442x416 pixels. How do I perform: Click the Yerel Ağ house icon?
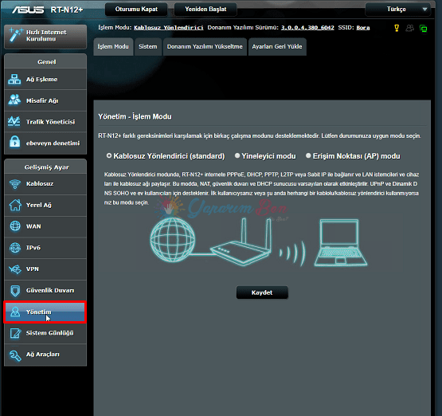[x=15, y=205]
